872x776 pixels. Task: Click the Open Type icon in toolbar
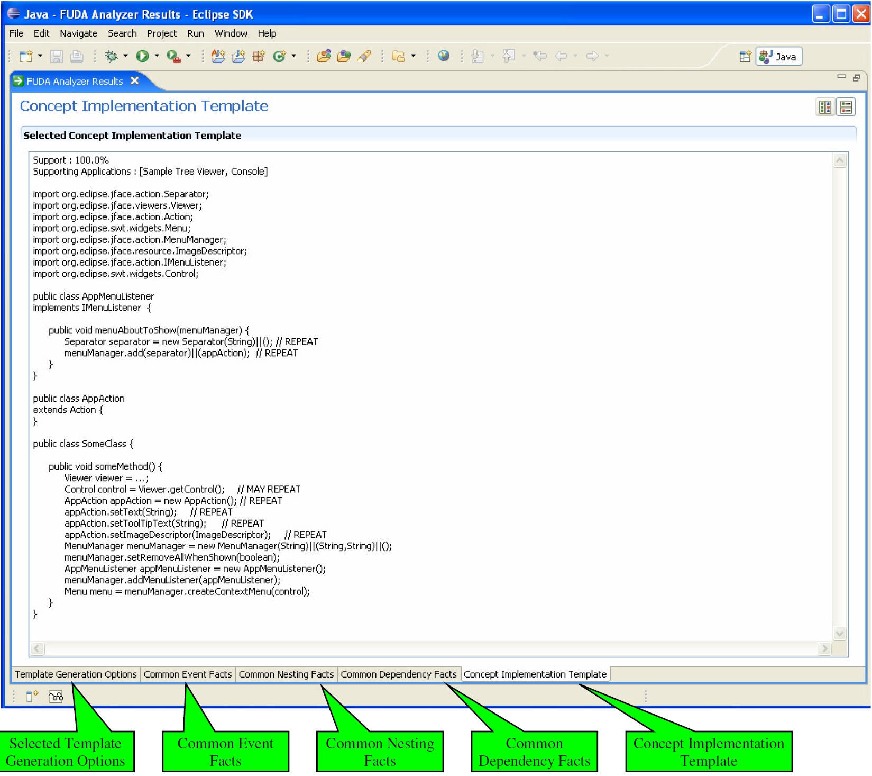point(324,56)
